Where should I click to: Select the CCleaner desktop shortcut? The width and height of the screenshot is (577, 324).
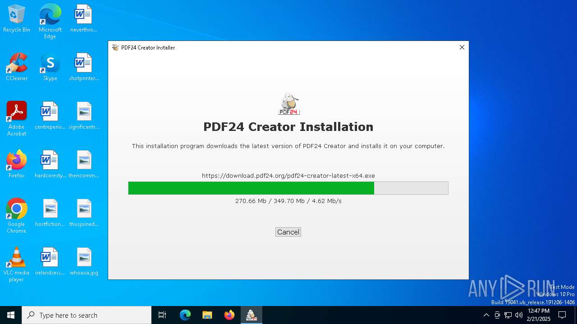tap(17, 67)
